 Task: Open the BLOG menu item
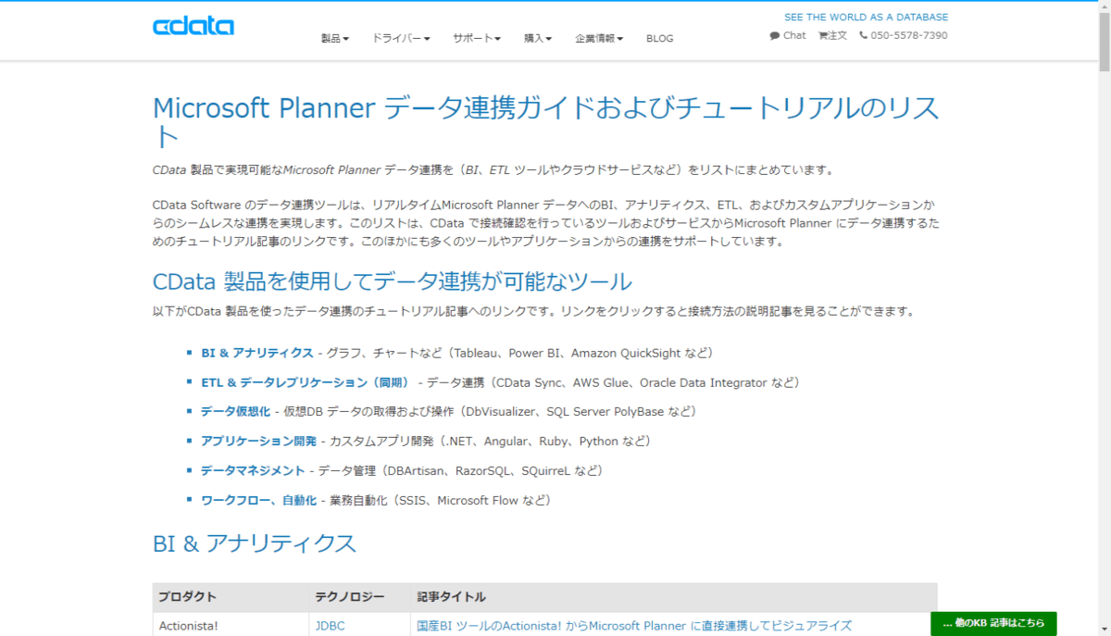pyautogui.click(x=660, y=39)
